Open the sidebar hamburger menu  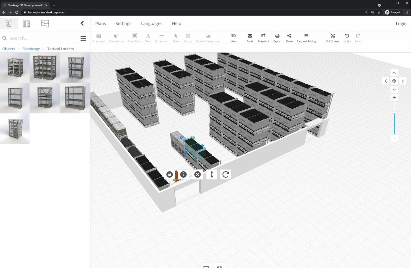point(83,38)
